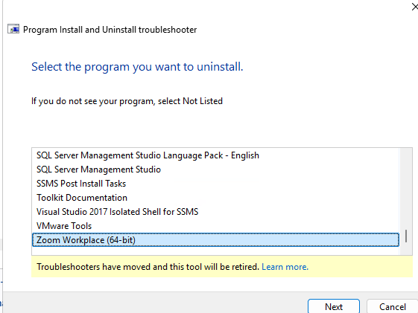Select Zoom Workplace (64-bit) entry

point(215,240)
